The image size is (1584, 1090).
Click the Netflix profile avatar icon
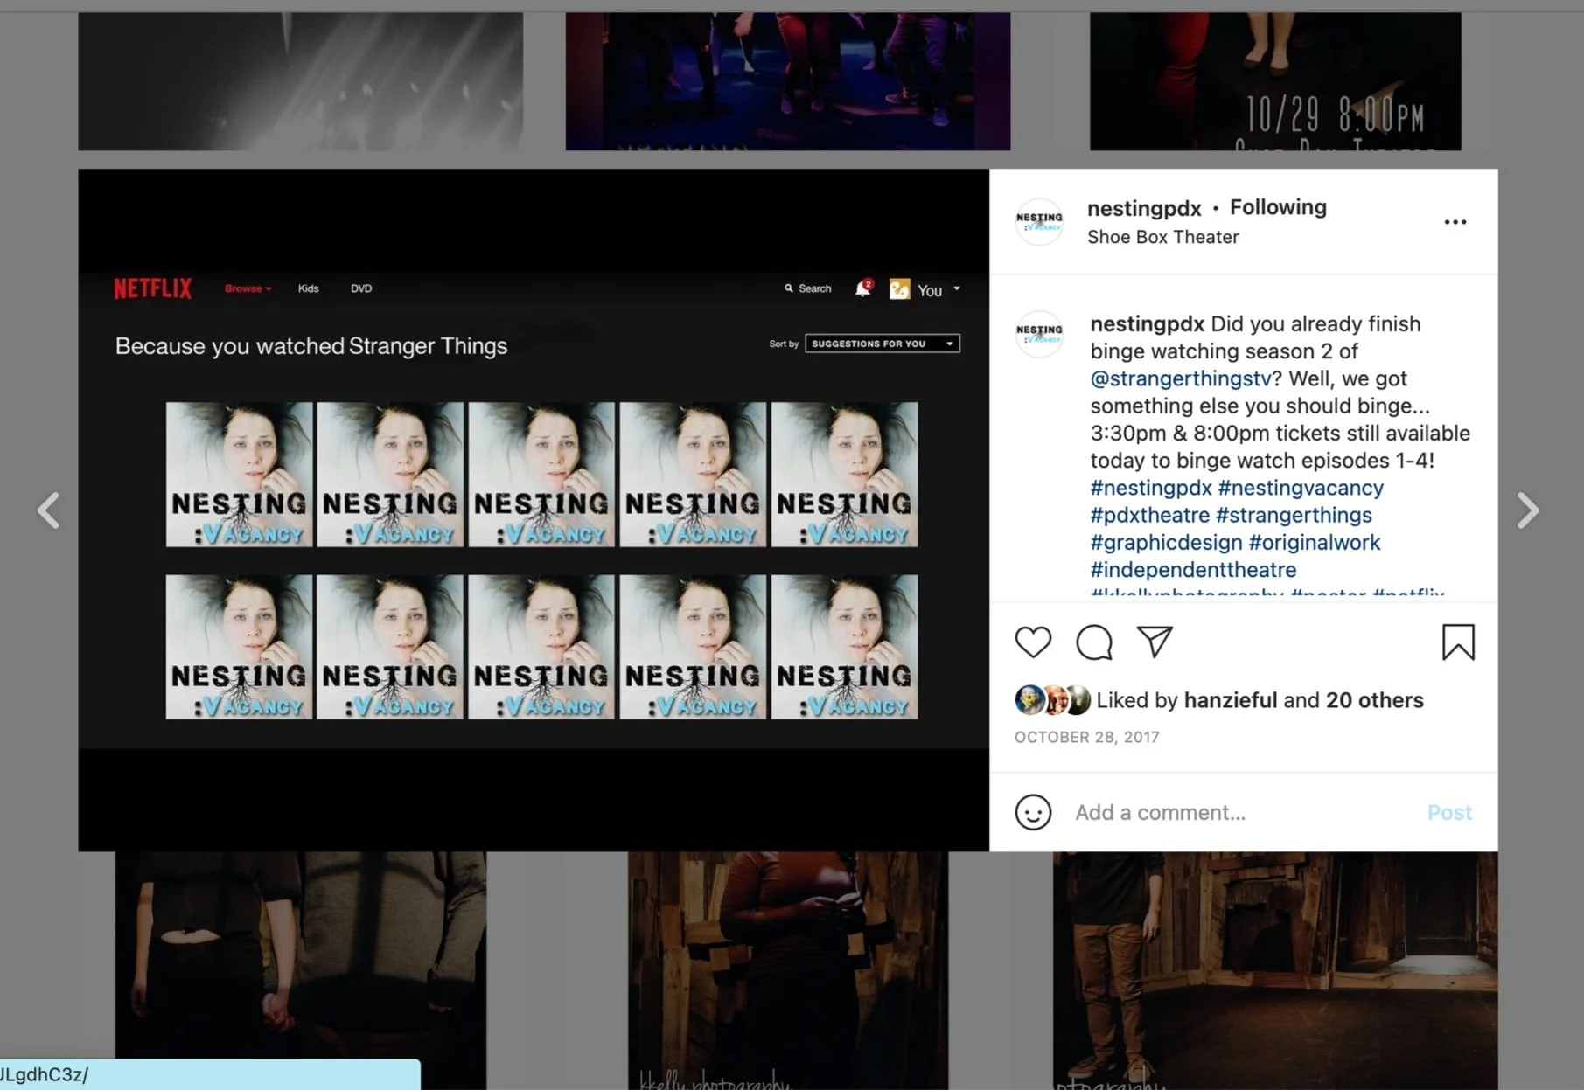[899, 289]
